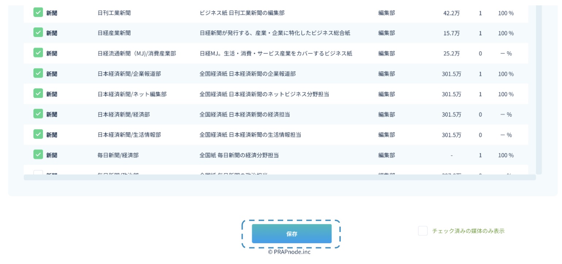Click the 25.2万 circulation value for 日経MJ

point(451,54)
